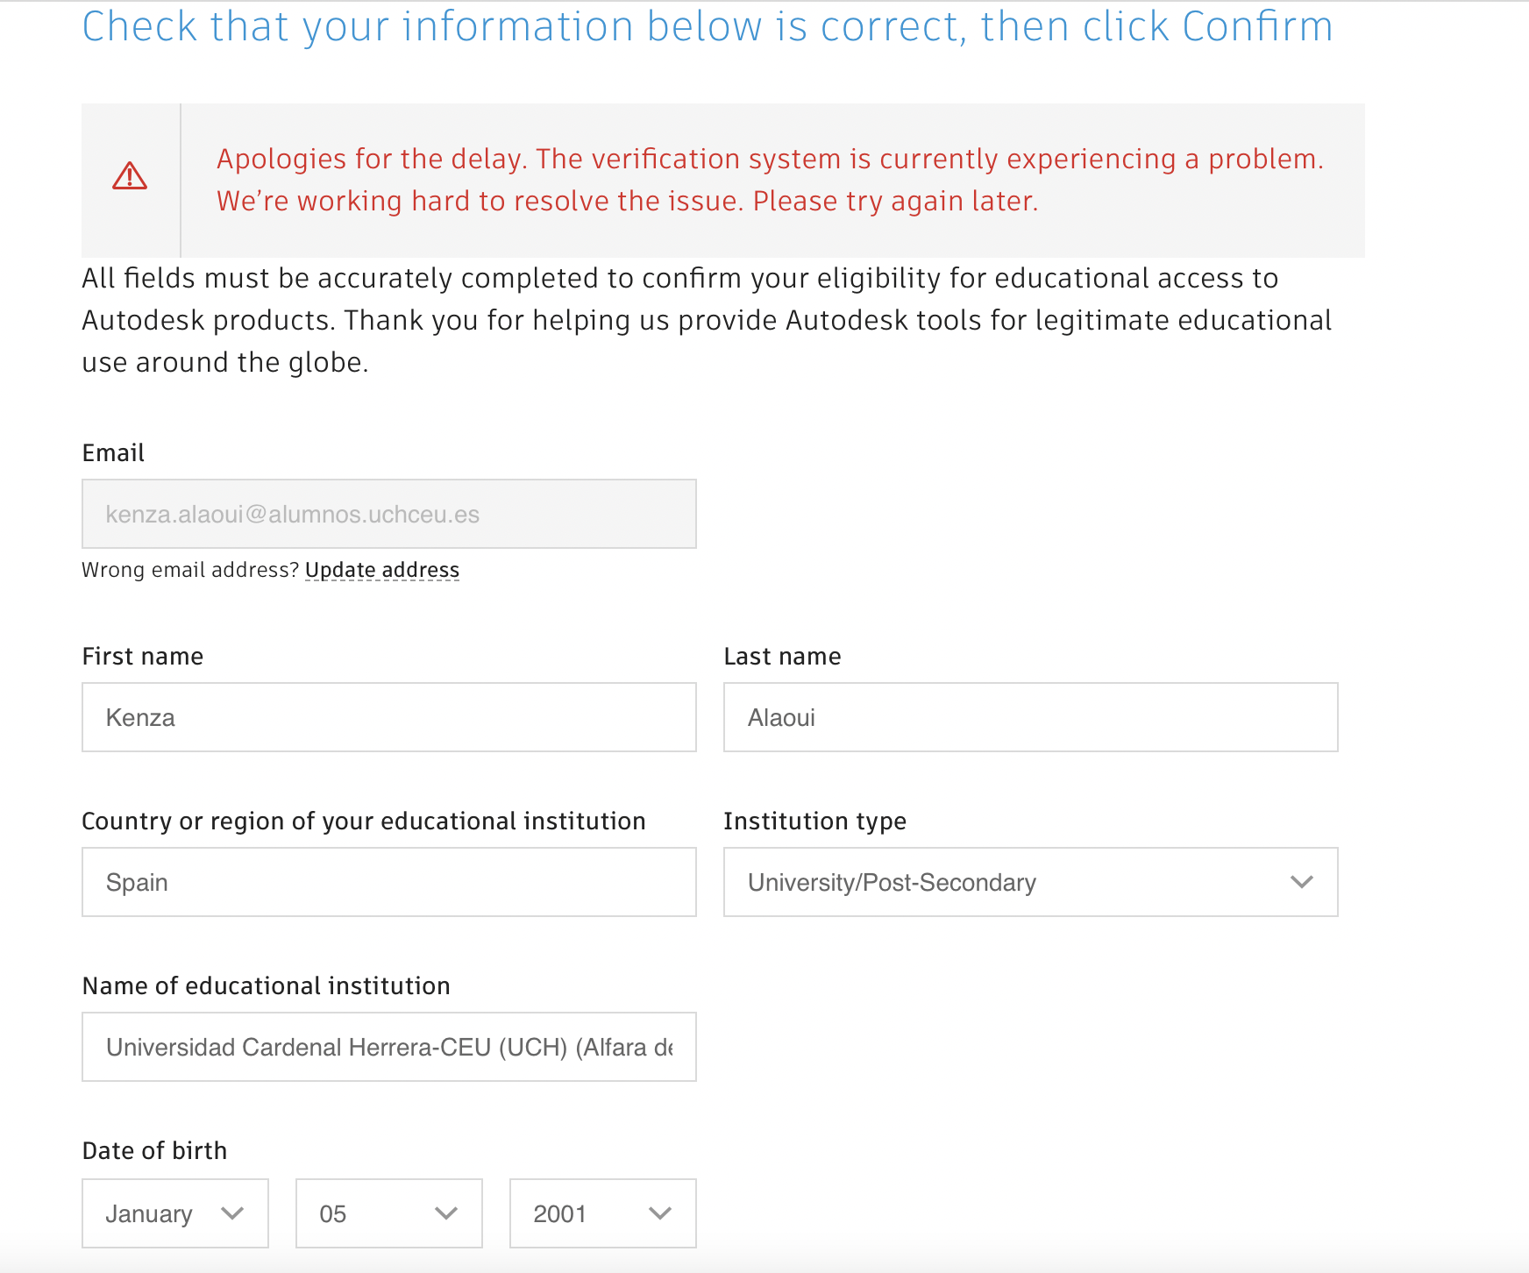Screen dimensions: 1529x1273
Task: Select the First name field containing Kenza
Action: tap(388, 717)
